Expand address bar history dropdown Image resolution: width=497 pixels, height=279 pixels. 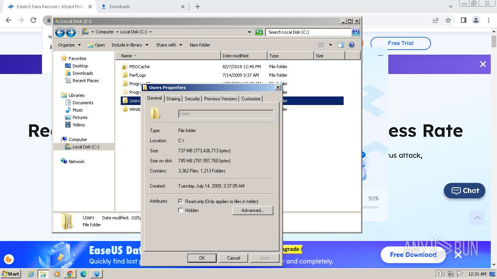point(249,32)
